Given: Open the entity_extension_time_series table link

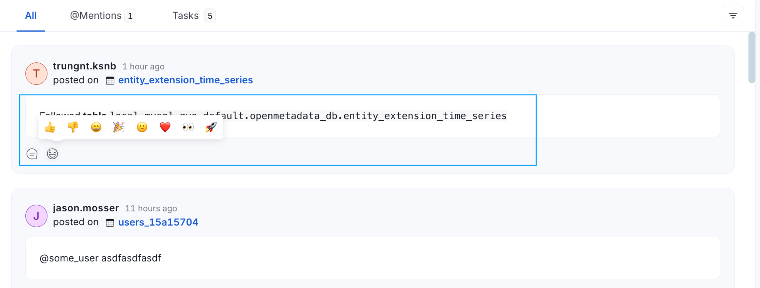Looking at the screenshot, I should [x=185, y=80].
